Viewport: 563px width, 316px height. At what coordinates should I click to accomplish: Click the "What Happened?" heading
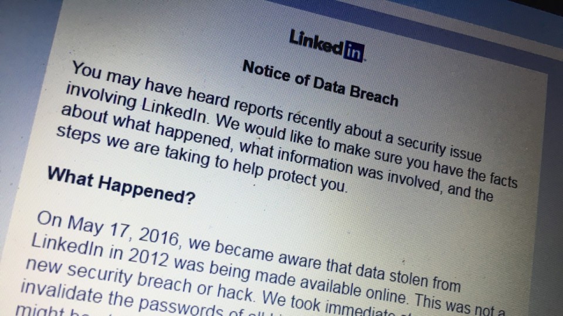point(121,186)
